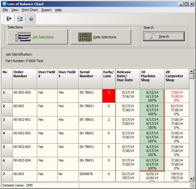Open the Help menu
This screenshot has height=189, width=196.
pyautogui.click(x=58, y=10)
